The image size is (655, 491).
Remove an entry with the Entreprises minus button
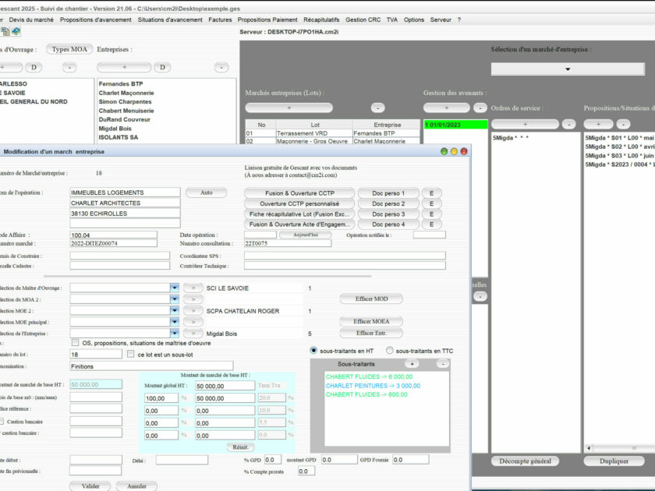coord(221,67)
